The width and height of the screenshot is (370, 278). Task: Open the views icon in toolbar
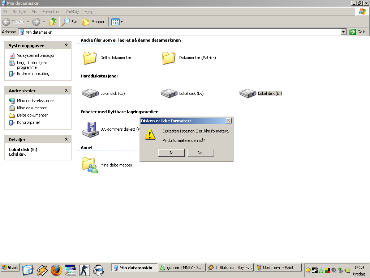point(115,22)
